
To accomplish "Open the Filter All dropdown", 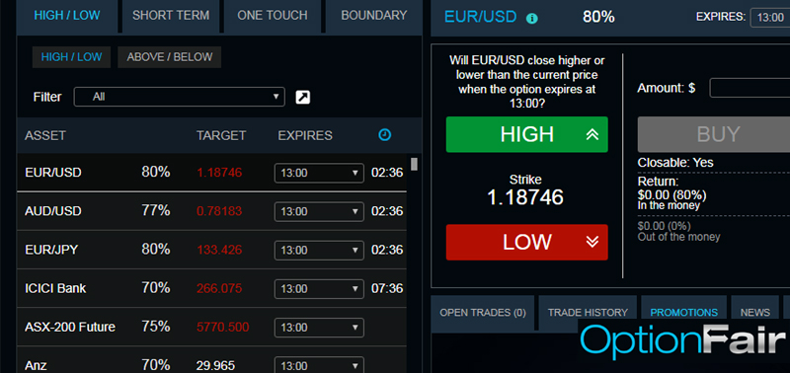I will [180, 97].
